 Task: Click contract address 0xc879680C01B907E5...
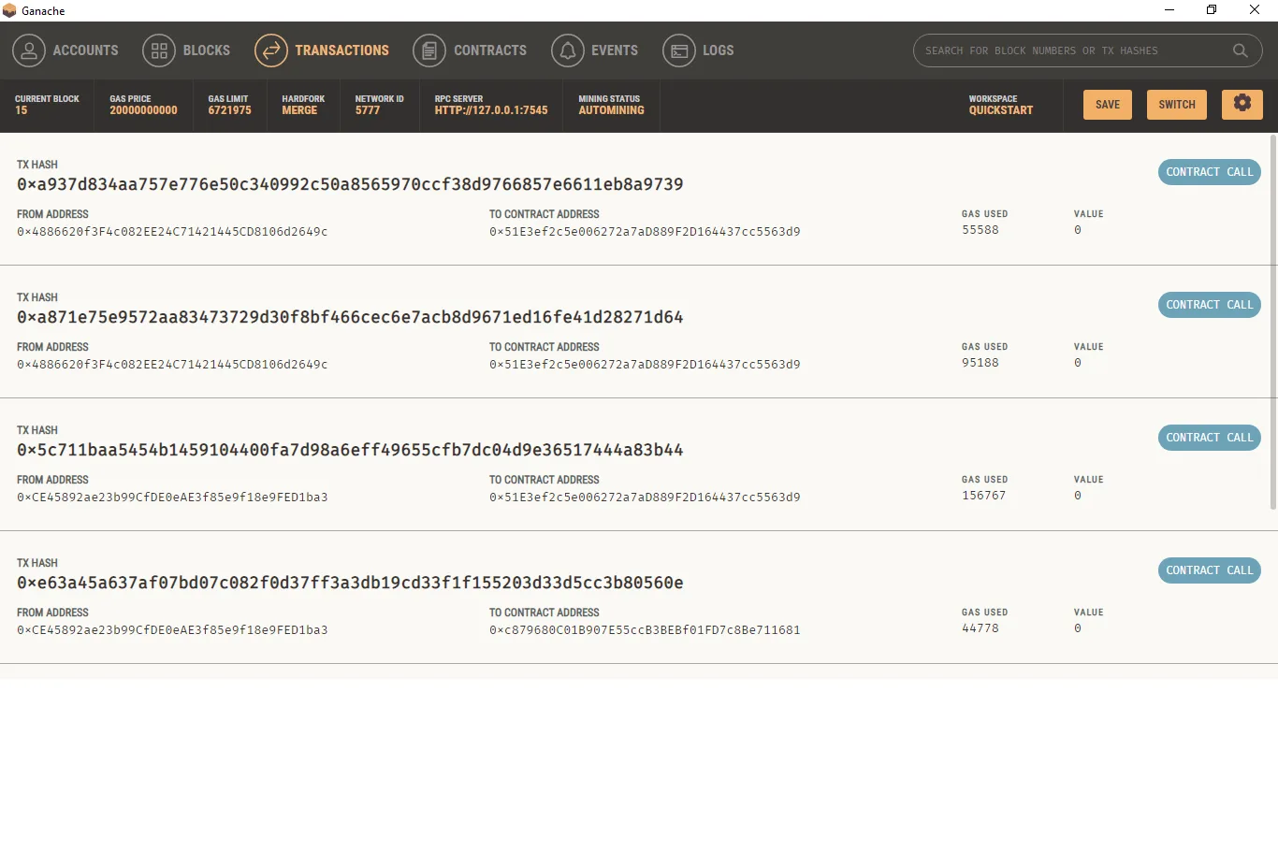pos(645,630)
